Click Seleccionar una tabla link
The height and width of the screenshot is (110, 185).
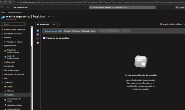tap(53, 31)
